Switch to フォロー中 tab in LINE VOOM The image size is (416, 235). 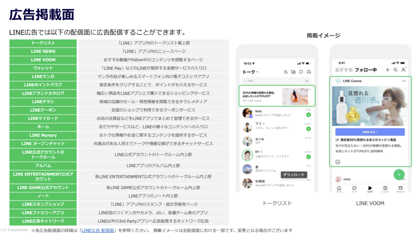[366, 70]
